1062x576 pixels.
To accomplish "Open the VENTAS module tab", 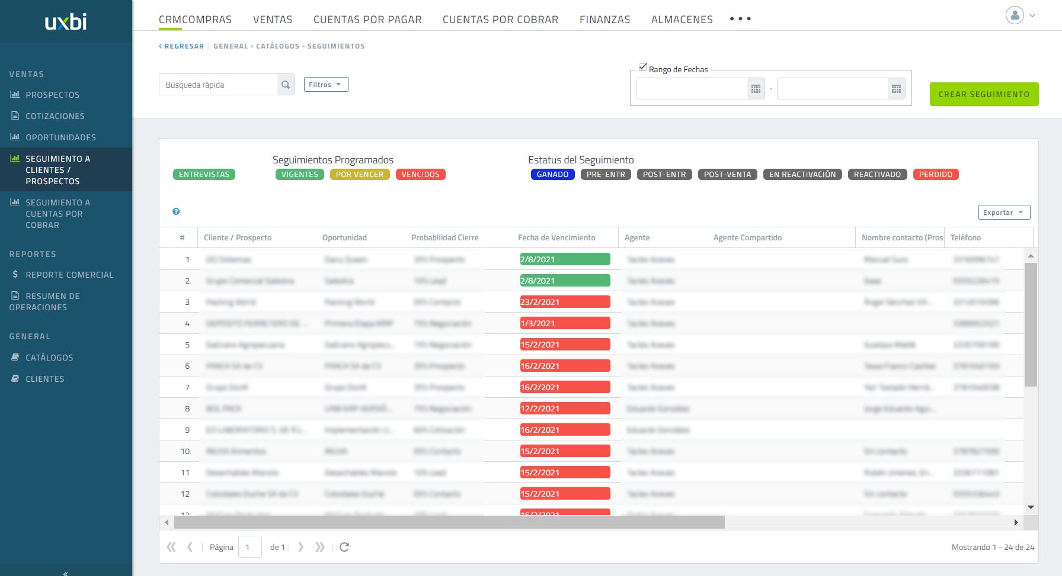I will (273, 20).
